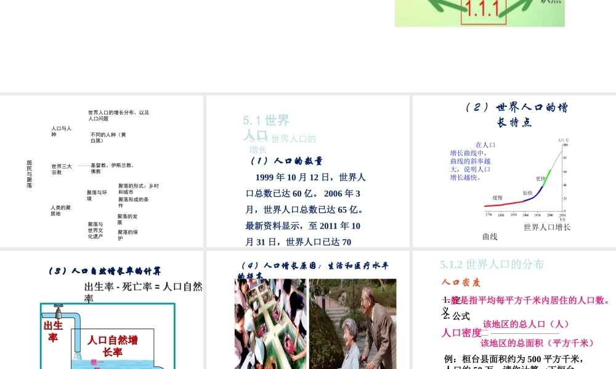Select the node 基督教、伊斯兰教、佛教

tap(112, 169)
